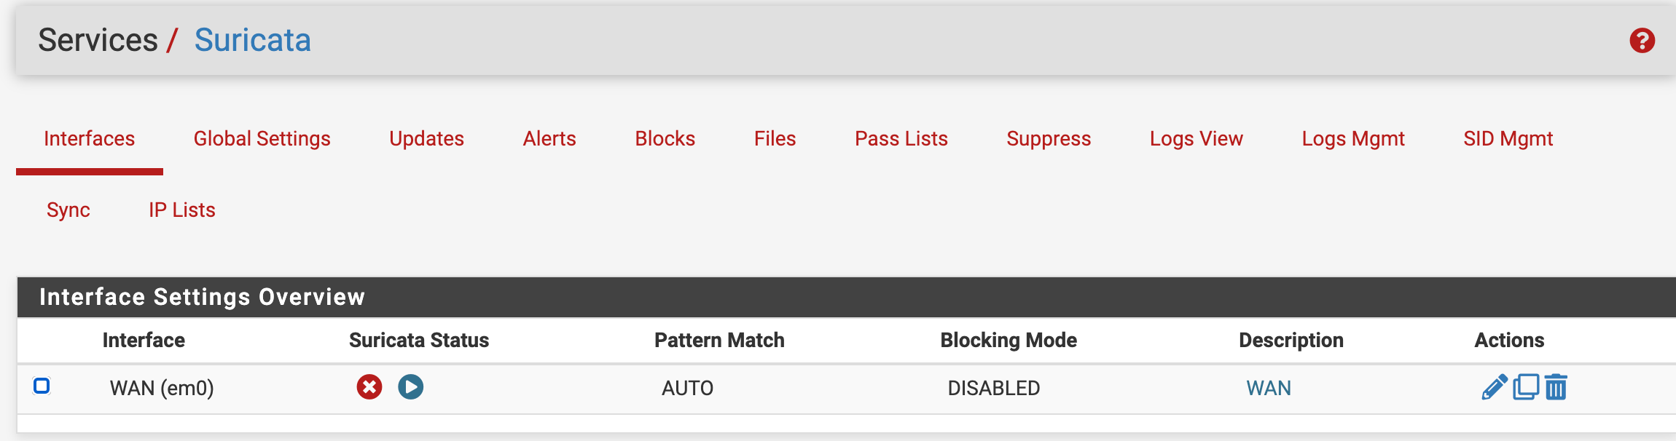Switch to Logs View tab
This screenshot has width=1676, height=441.
(x=1196, y=138)
